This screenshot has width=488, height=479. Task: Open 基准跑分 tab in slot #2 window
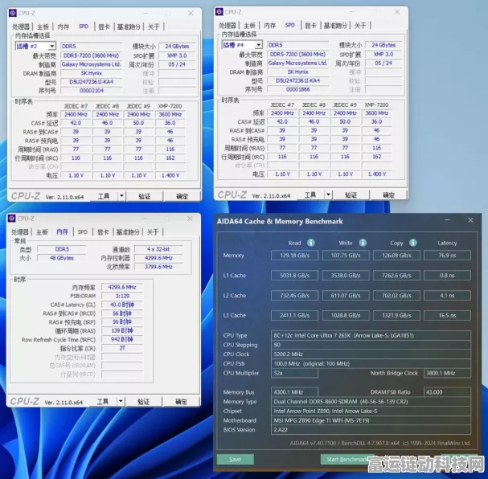[x=129, y=27]
